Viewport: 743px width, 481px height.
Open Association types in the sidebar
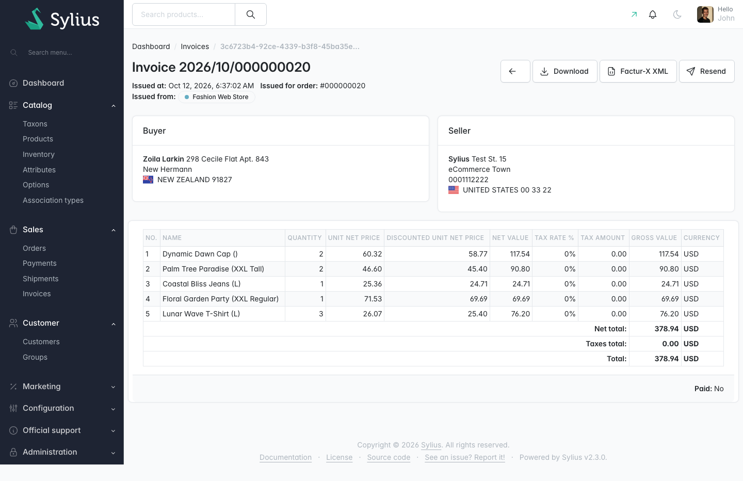click(x=53, y=200)
